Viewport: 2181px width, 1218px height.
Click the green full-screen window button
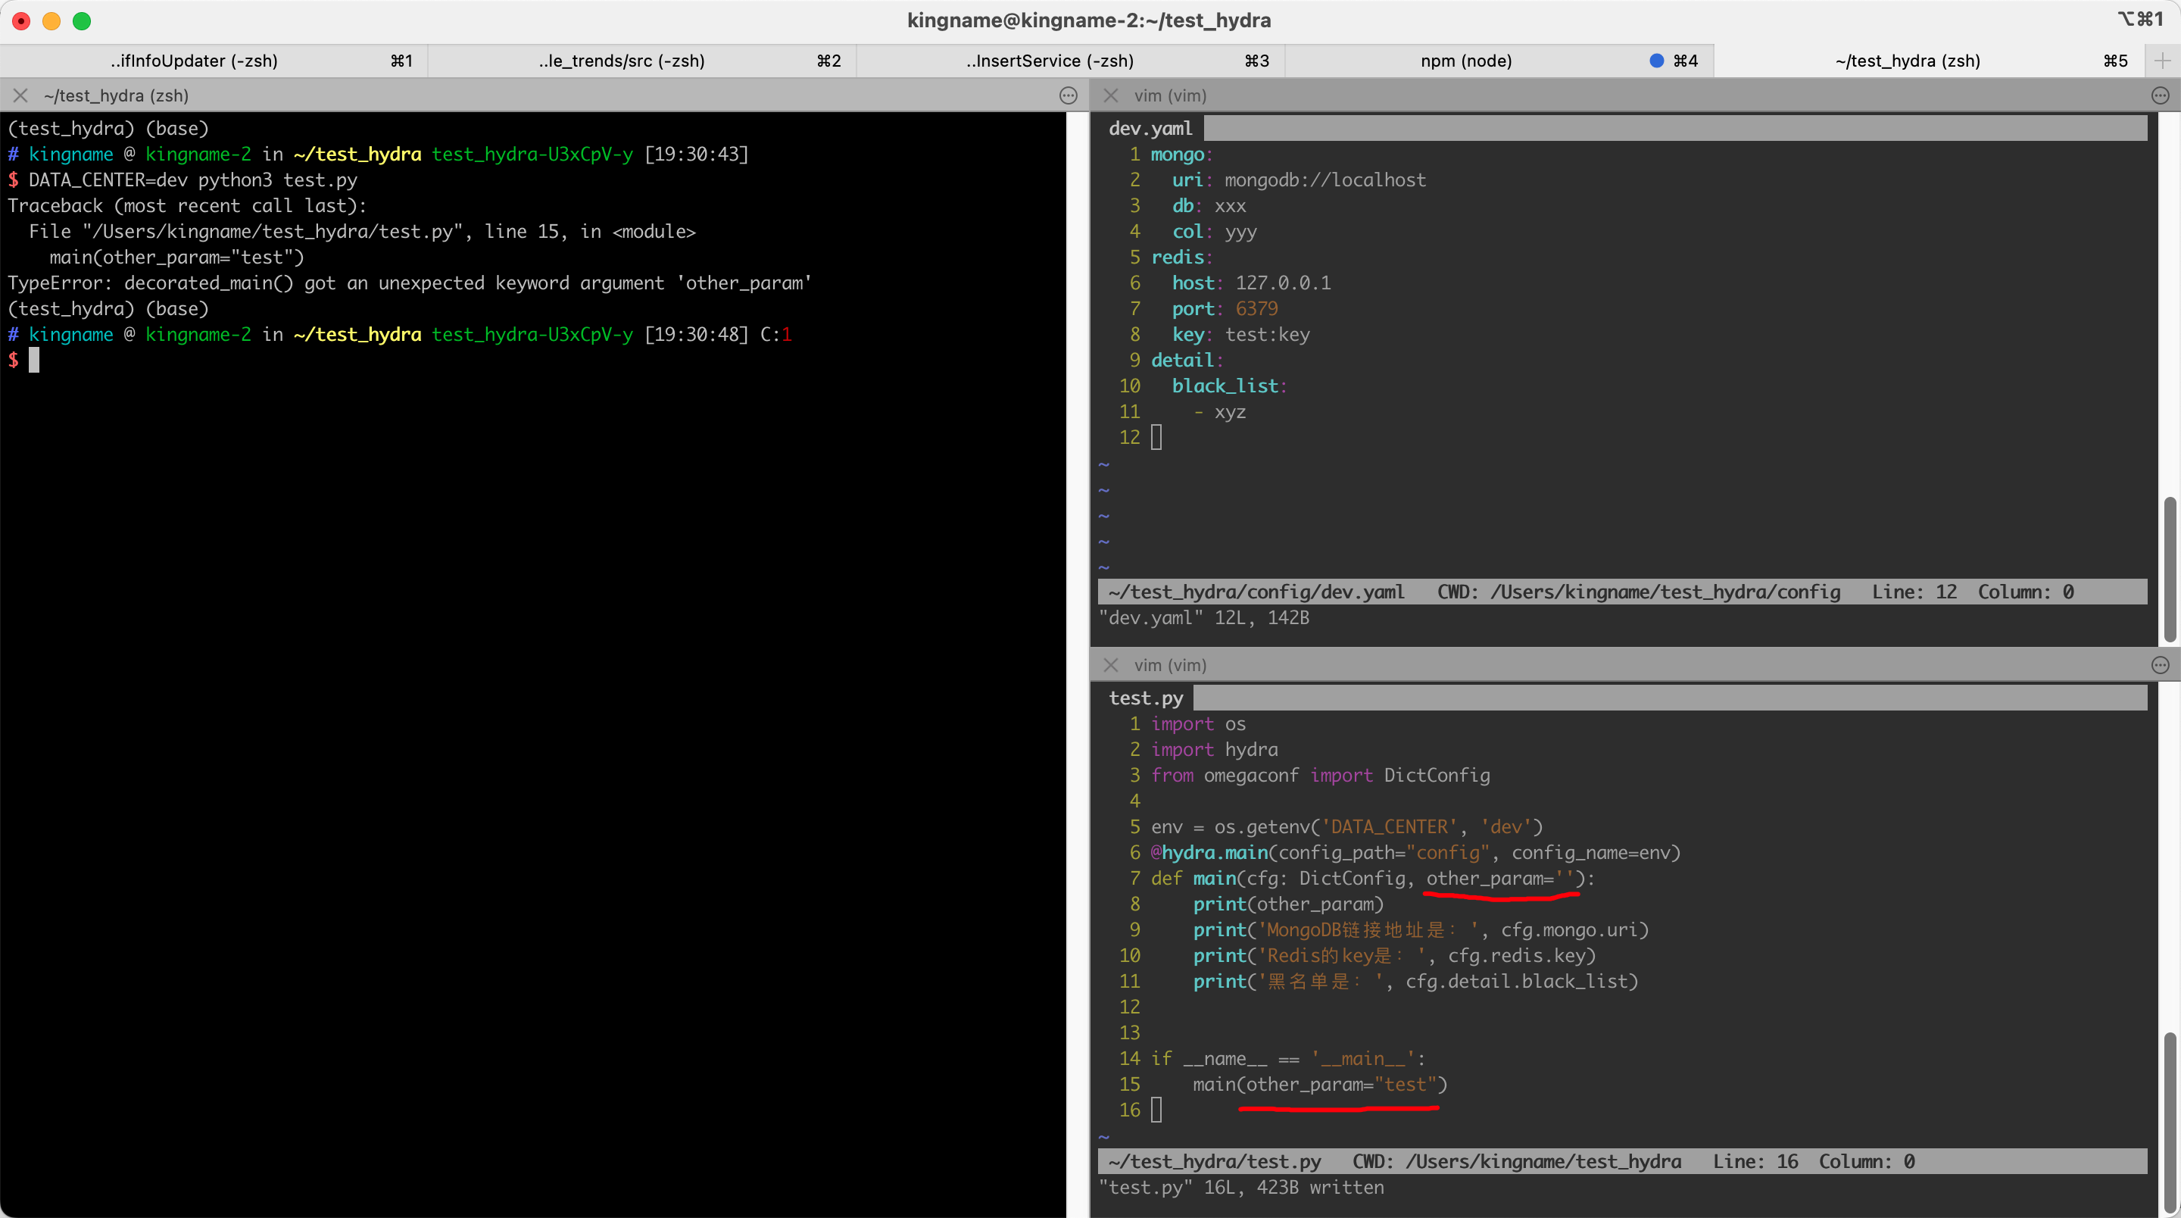click(x=81, y=21)
